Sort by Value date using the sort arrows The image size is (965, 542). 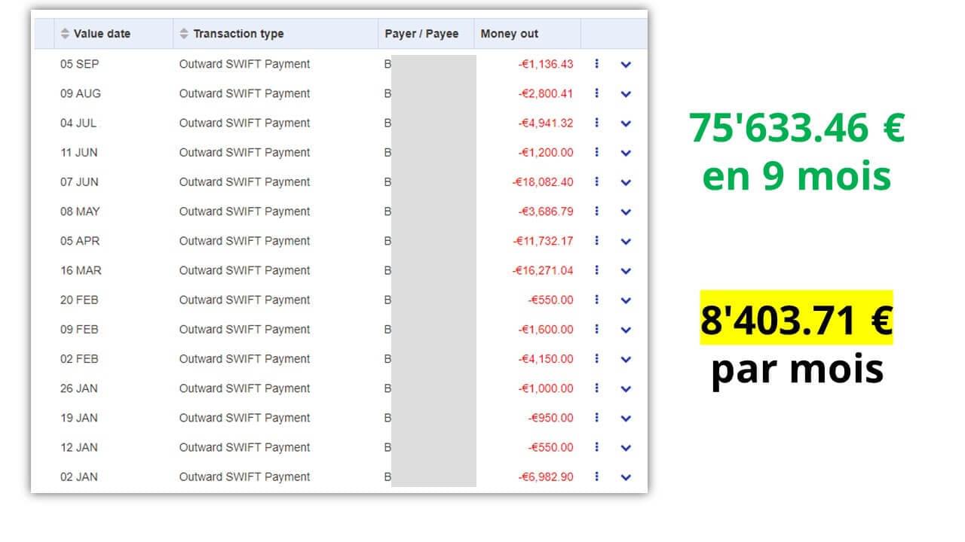[65, 34]
